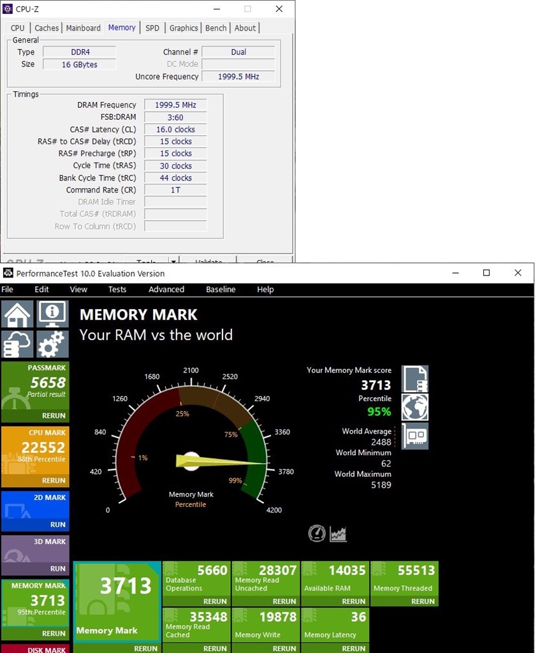
Task: Run the 3D Mark test
Action: (x=58, y=568)
